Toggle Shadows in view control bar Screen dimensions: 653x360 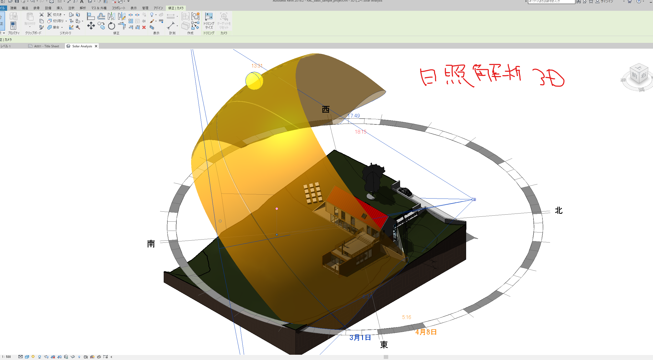(x=39, y=357)
